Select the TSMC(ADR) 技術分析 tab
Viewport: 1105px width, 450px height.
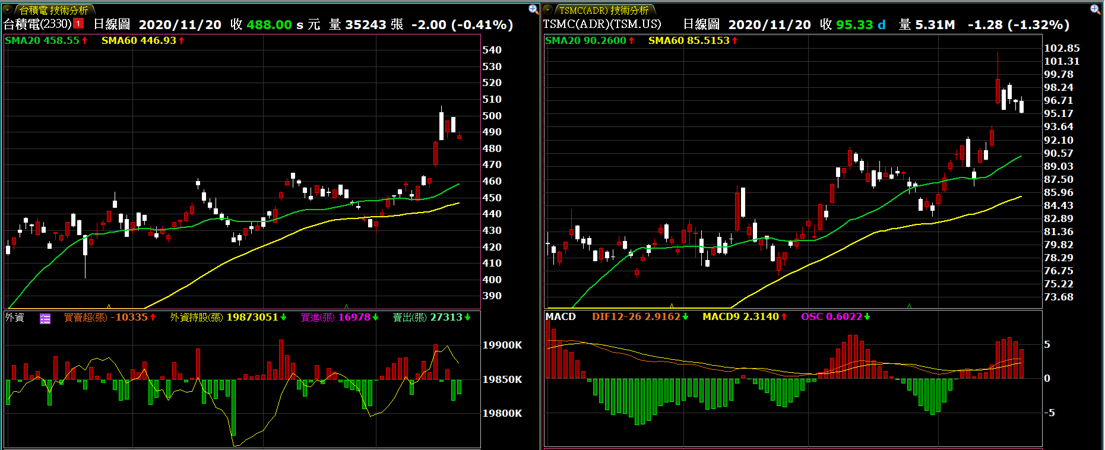click(x=604, y=10)
